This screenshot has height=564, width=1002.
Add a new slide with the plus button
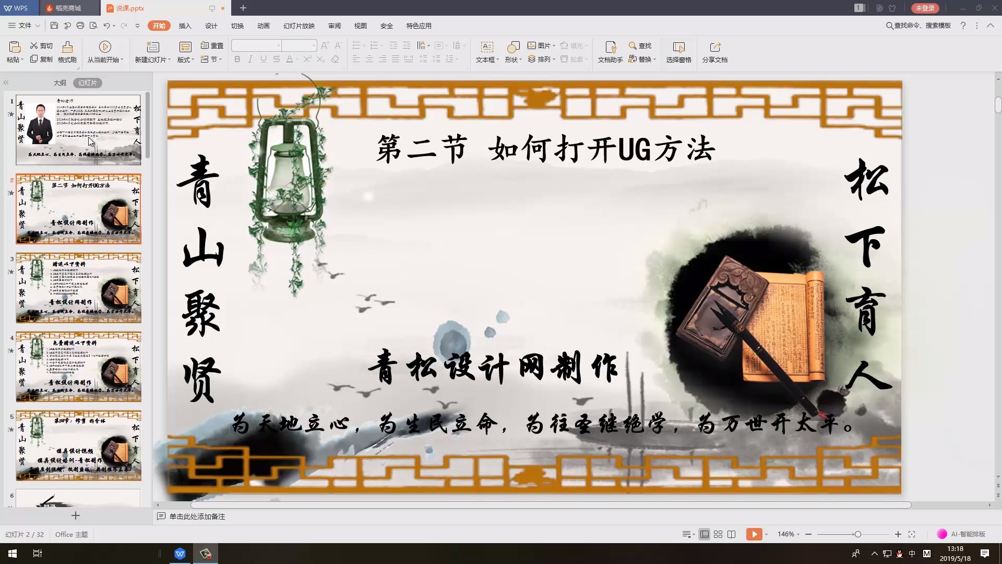(75, 515)
